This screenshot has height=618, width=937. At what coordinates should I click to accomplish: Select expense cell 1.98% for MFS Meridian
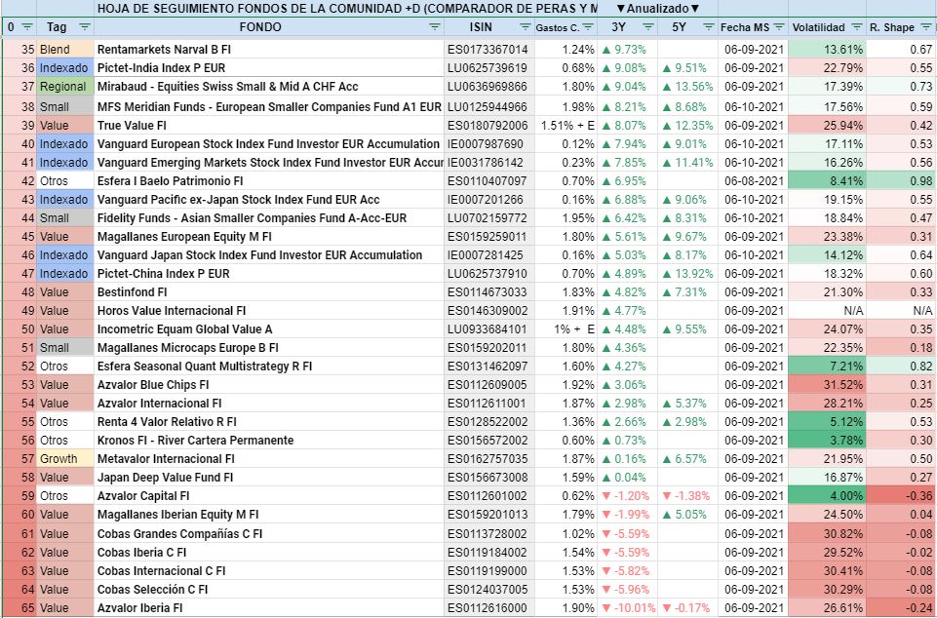566,107
